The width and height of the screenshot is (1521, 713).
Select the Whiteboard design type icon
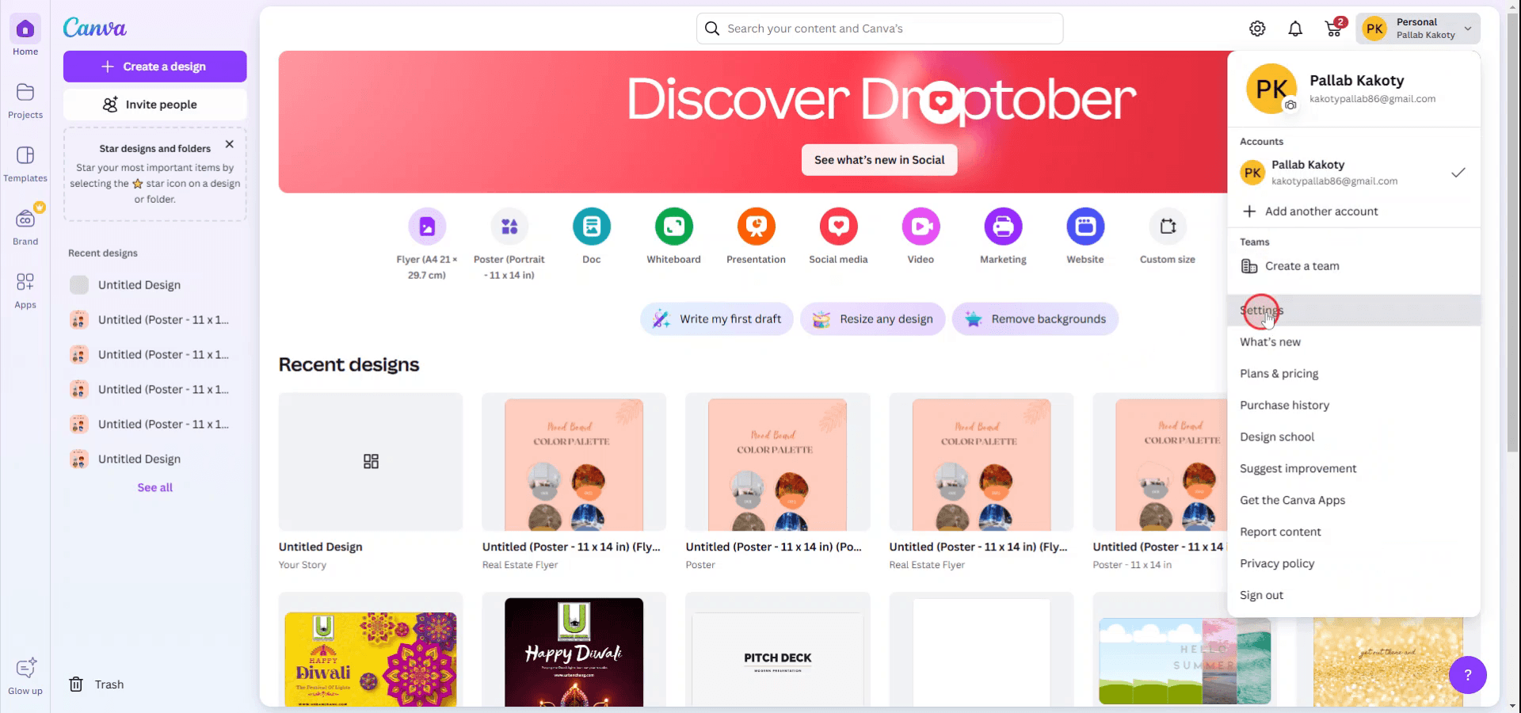(674, 227)
